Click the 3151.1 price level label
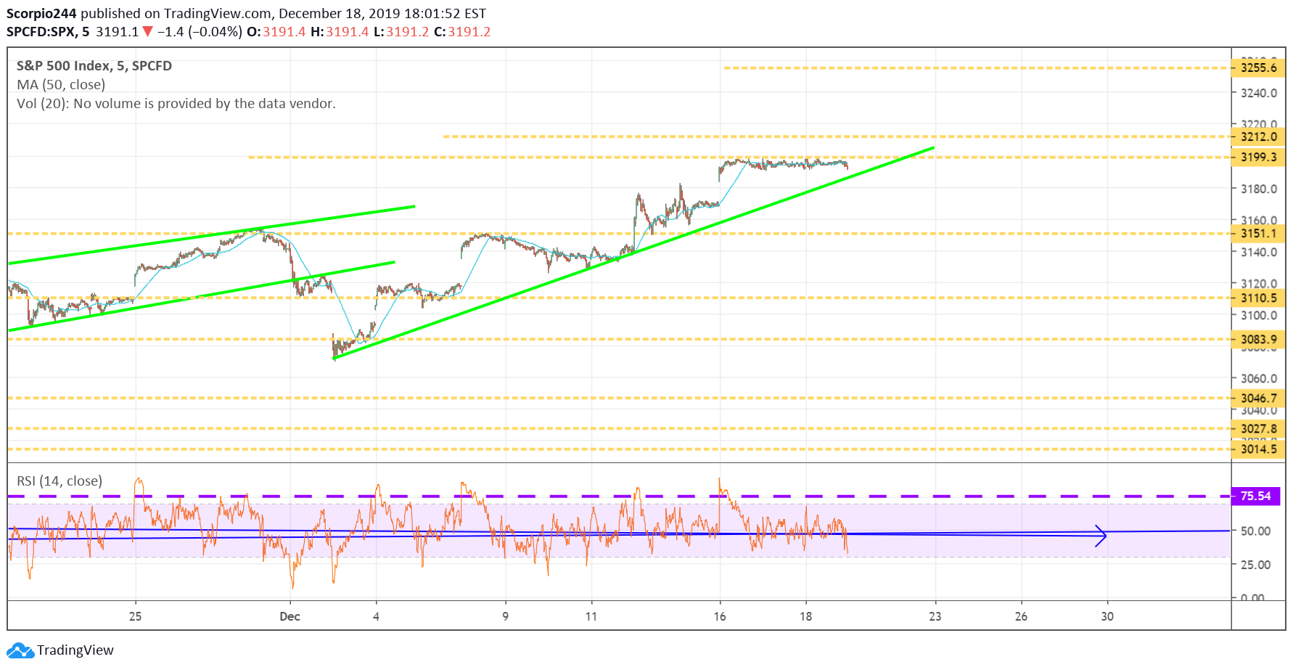 (1258, 233)
